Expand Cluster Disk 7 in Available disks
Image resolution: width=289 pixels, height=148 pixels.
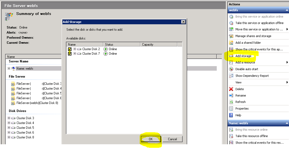point(75,54)
